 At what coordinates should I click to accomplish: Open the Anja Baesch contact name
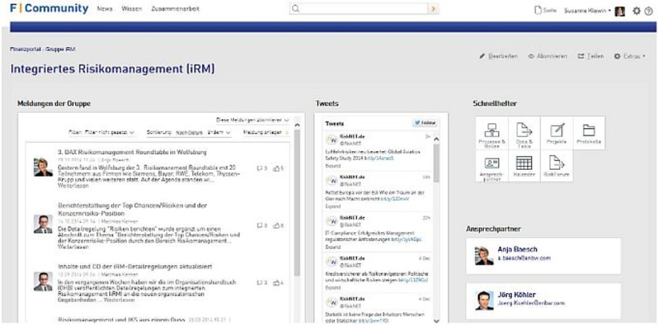pyautogui.click(x=518, y=249)
